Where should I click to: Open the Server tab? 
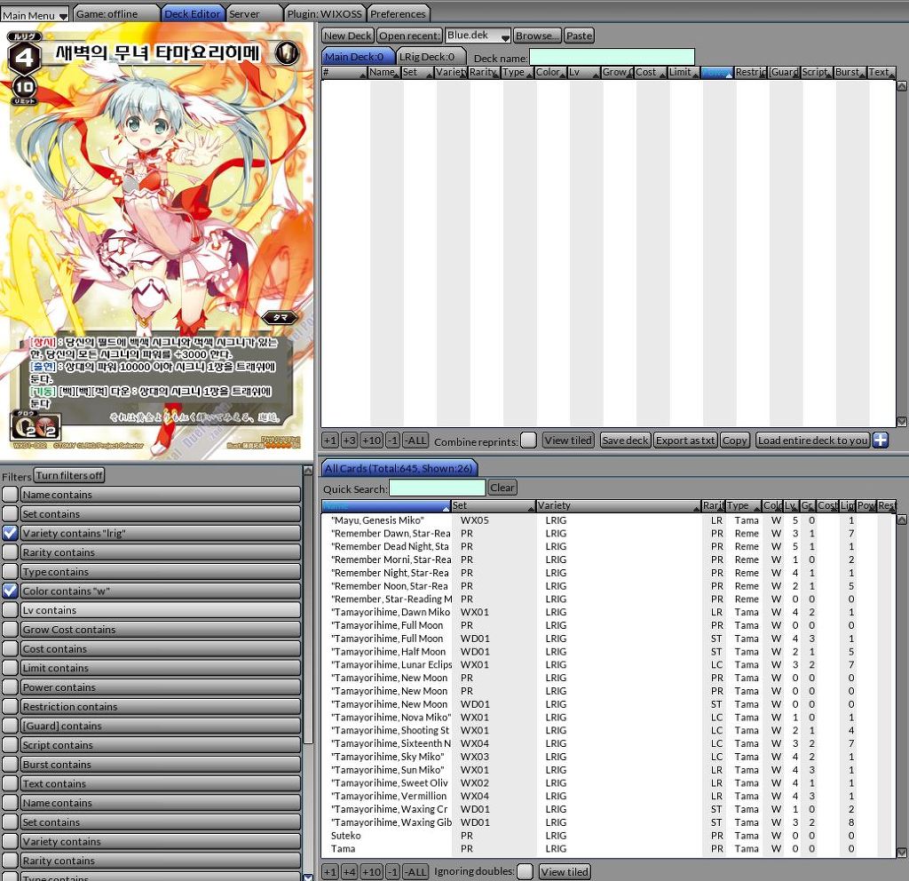click(x=253, y=13)
